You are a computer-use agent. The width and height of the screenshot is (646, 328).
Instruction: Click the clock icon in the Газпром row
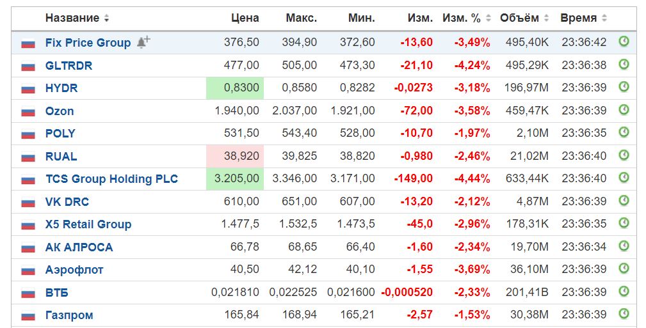[624, 314]
